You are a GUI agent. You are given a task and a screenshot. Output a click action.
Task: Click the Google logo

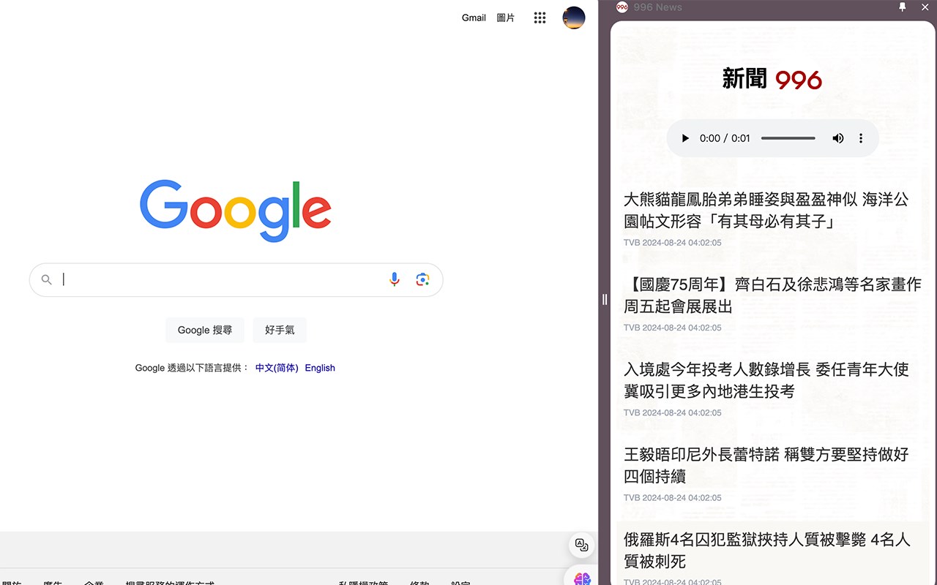pyautogui.click(x=236, y=210)
